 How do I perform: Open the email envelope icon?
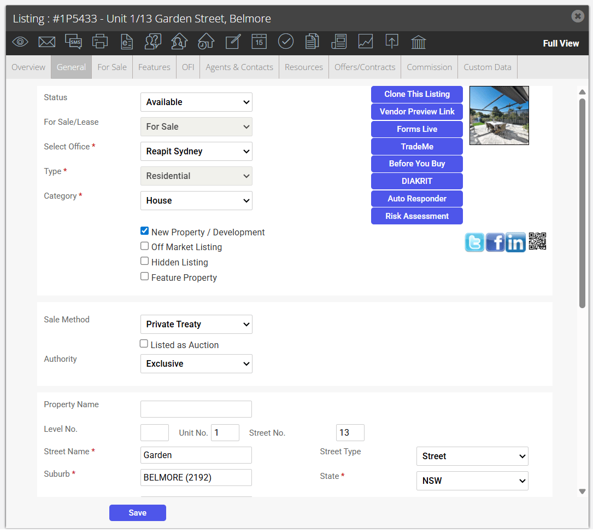tap(47, 42)
